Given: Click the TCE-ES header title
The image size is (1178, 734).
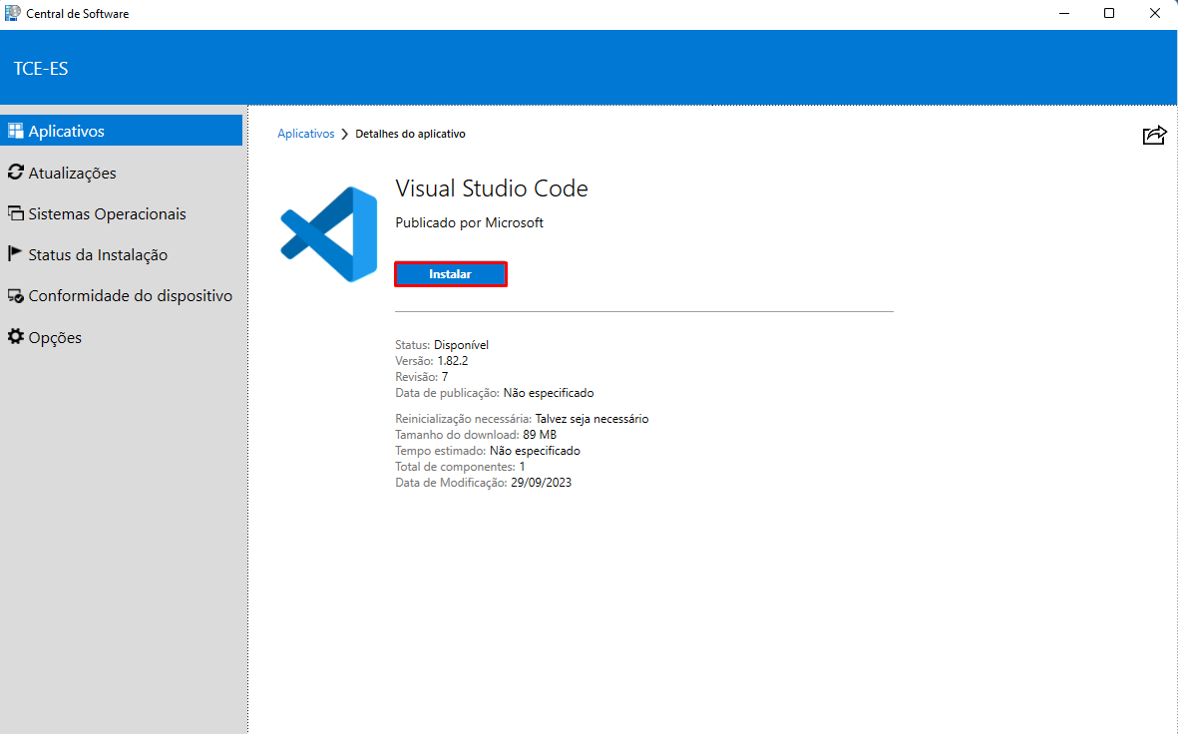Looking at the screenshot, I should tap(41, 69).
